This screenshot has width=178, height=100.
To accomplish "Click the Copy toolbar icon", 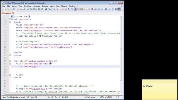I will [31, 9].
